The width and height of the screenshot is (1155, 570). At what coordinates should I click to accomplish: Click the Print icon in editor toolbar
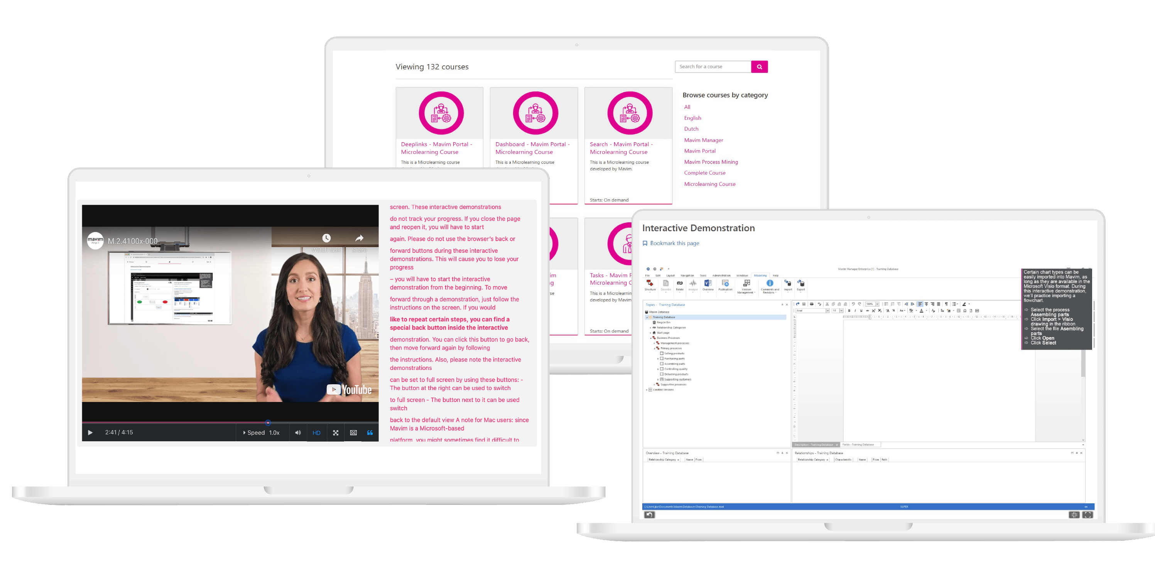click(x=812, y=304)
